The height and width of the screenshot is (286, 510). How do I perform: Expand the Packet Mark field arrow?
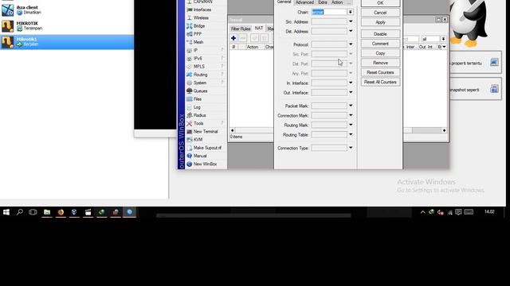351,106
